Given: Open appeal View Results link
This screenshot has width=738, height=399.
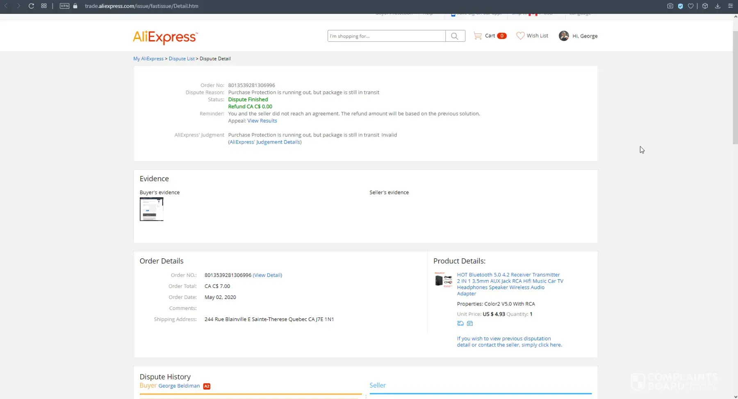Looking at the screenshot, I should point(262,121).
